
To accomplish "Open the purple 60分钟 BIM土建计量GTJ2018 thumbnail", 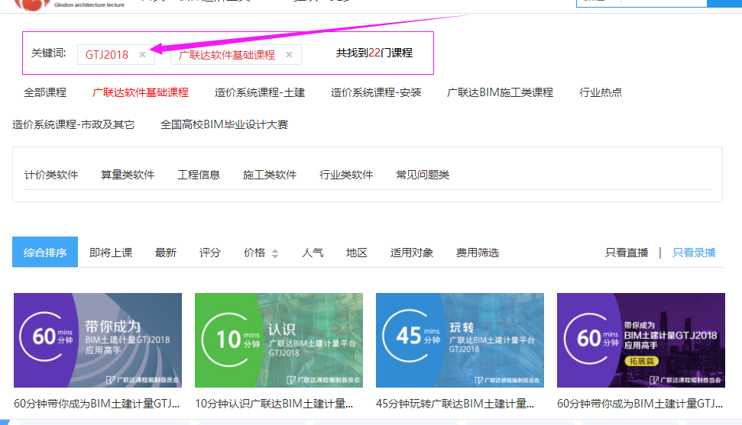I will 98,340.
